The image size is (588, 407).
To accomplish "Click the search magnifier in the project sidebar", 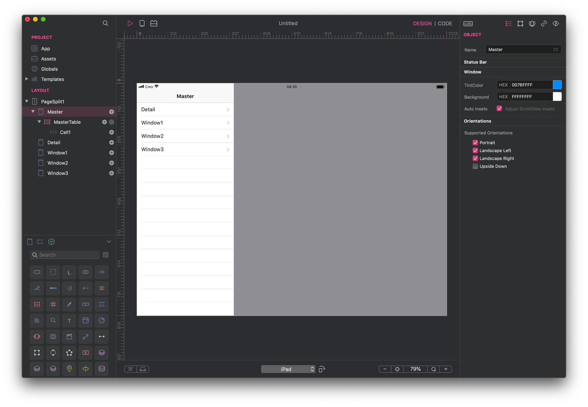I will pos(105,23).
